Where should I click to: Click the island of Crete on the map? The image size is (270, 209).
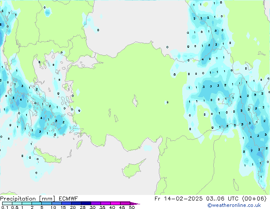(47, 156)
